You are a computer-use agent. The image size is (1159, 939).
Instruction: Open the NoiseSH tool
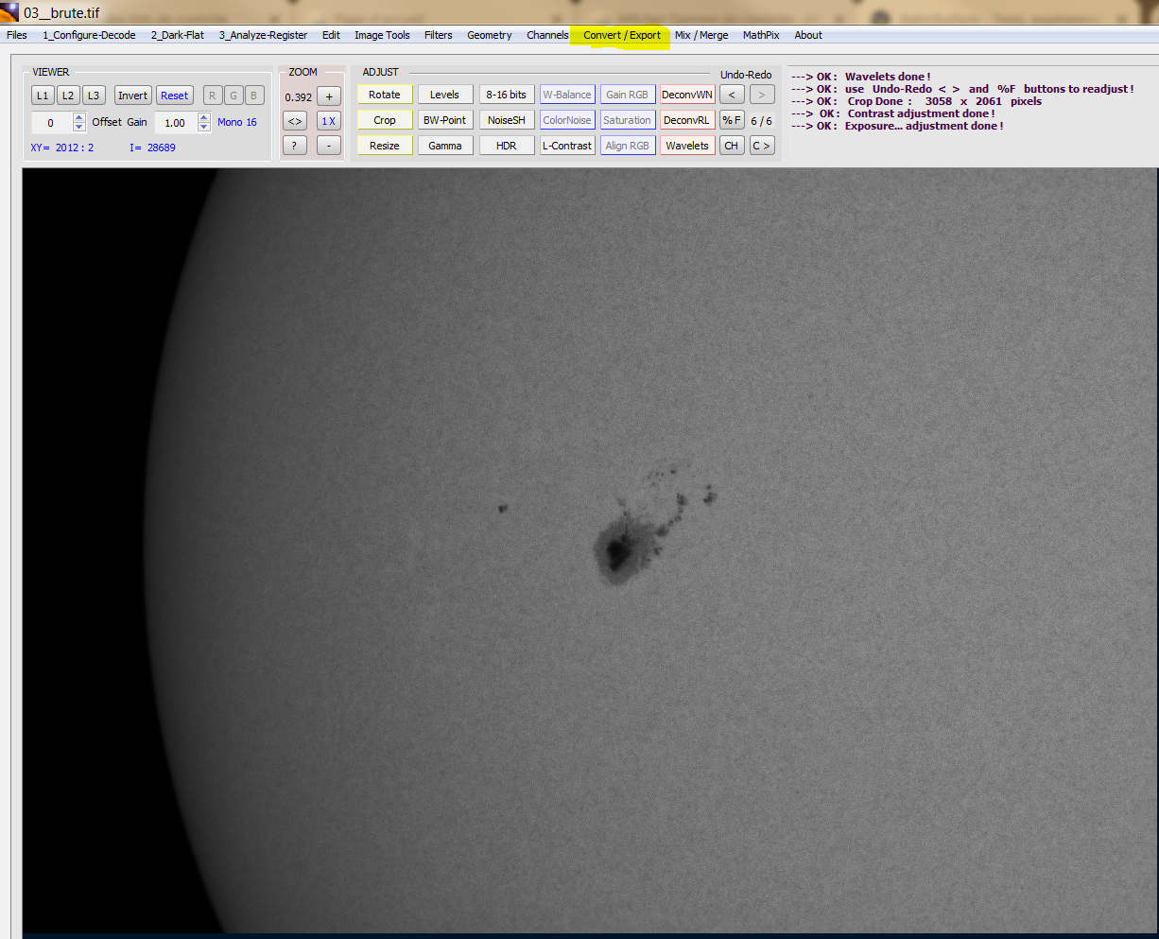click(507, 120)
